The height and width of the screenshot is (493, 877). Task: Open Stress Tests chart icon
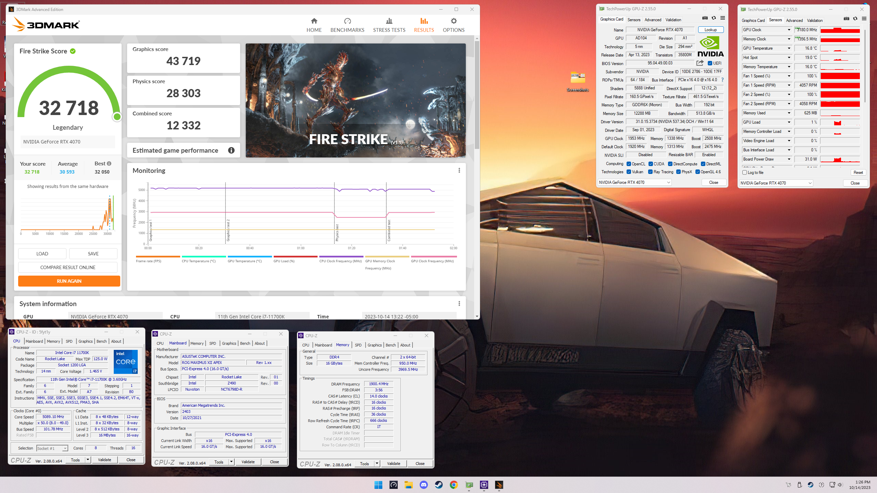389,21
